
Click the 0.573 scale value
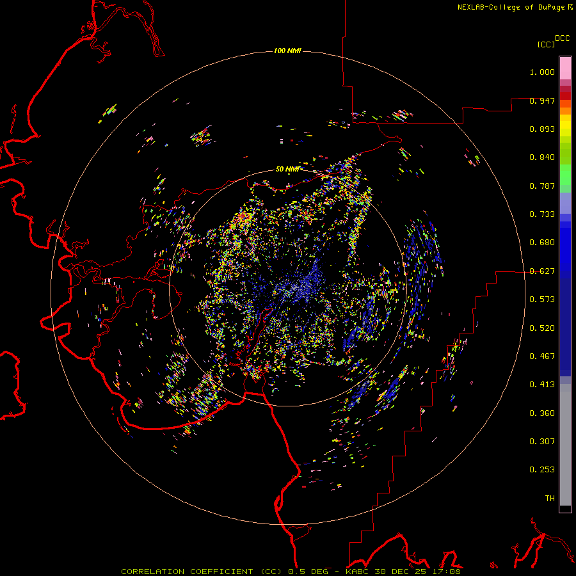pos(542,300)
